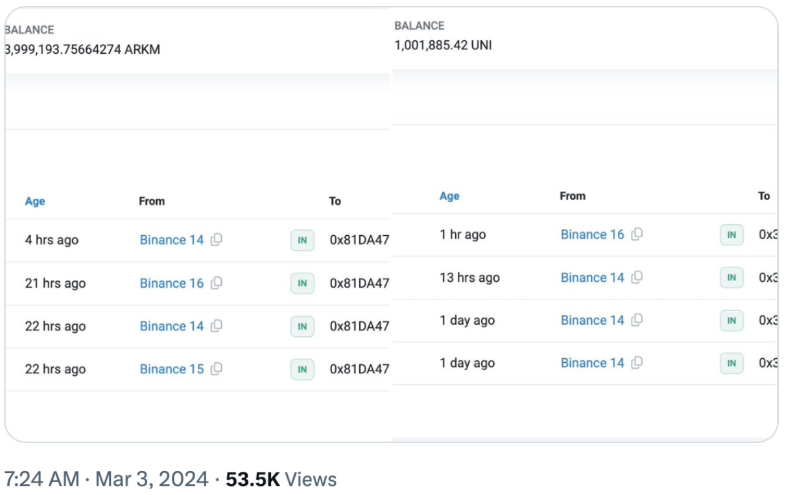Screen dimensions: 795x495
Task: Click BALANCE label above the UNI amount
Action: (420, 26)
